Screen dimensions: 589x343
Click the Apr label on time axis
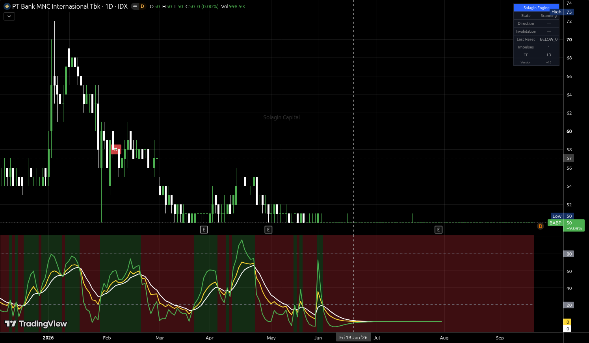(210, 338)
